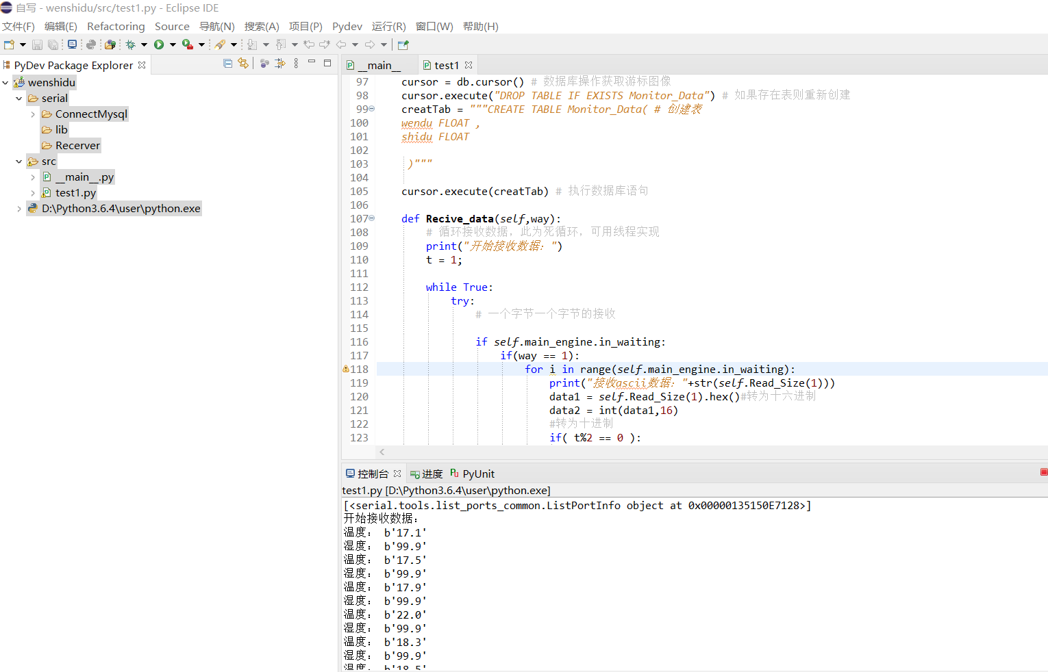Click line number 112 in editor gutter

[359, 287]
